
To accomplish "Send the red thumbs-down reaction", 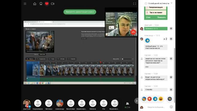I will click(x=150, y=99).
